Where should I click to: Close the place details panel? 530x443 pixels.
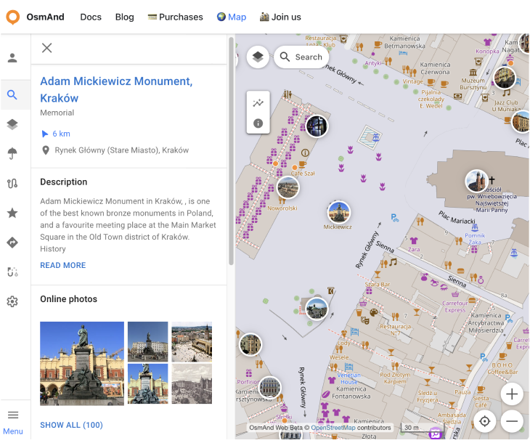pos(47,48)
